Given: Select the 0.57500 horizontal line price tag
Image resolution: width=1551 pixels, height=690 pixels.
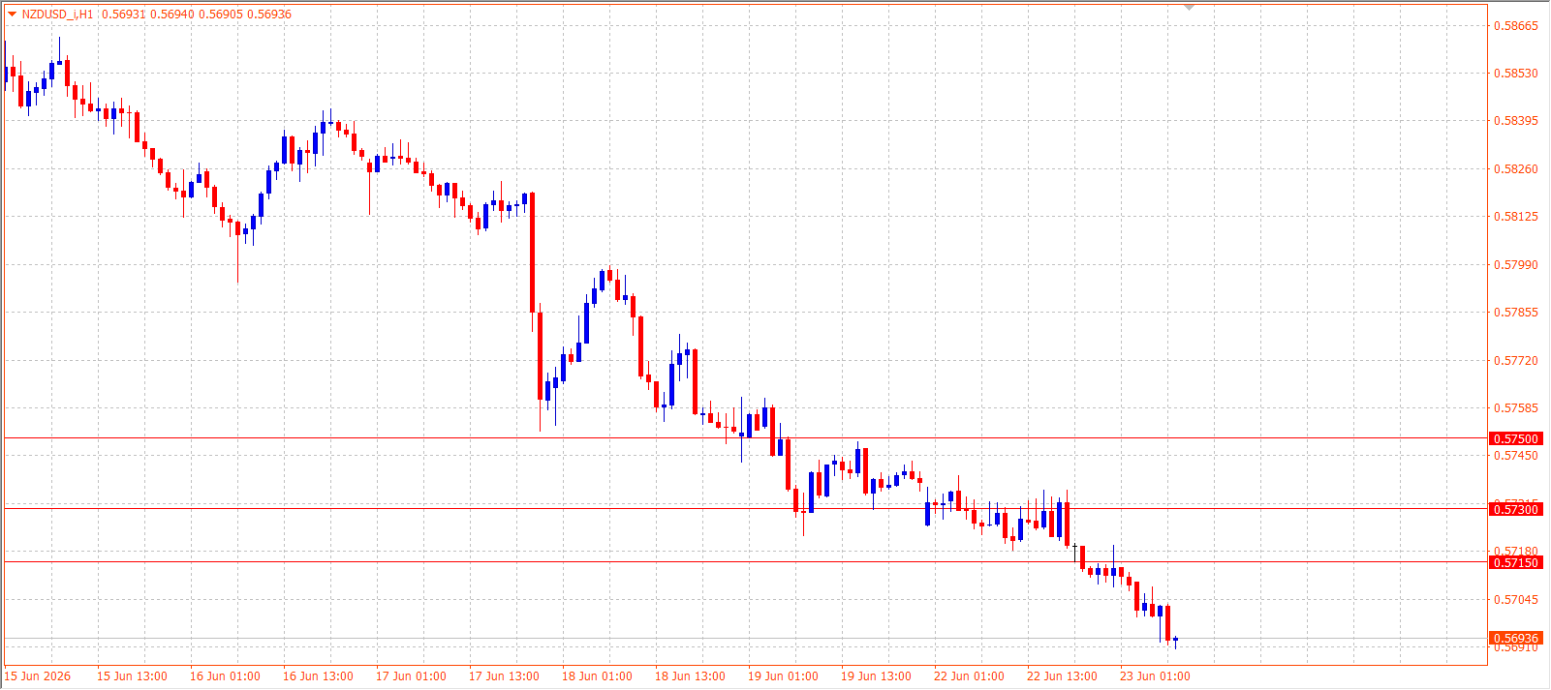Looking at the screenshot, I should point(1515,438).
